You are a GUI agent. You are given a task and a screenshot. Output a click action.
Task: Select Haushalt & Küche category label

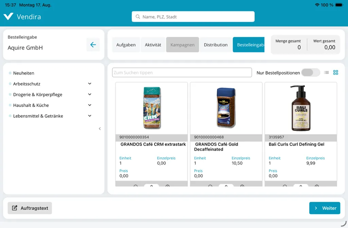tap(31, 105)
